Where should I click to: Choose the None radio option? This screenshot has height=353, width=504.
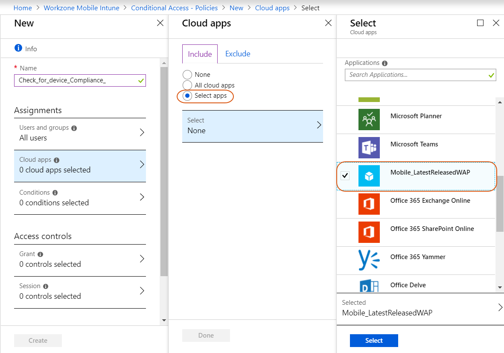187,75
